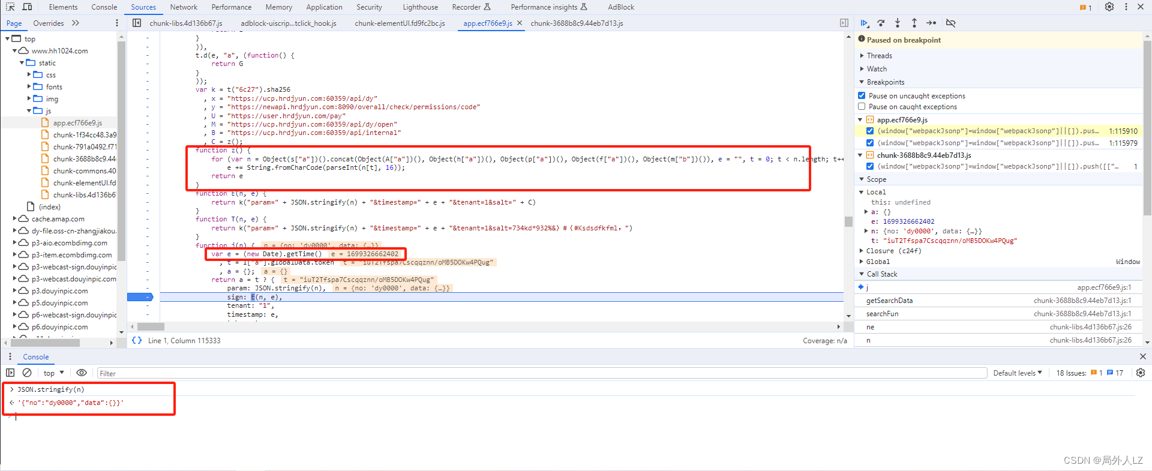
Task: Close the console drawer
Action: pos(1142,356)
